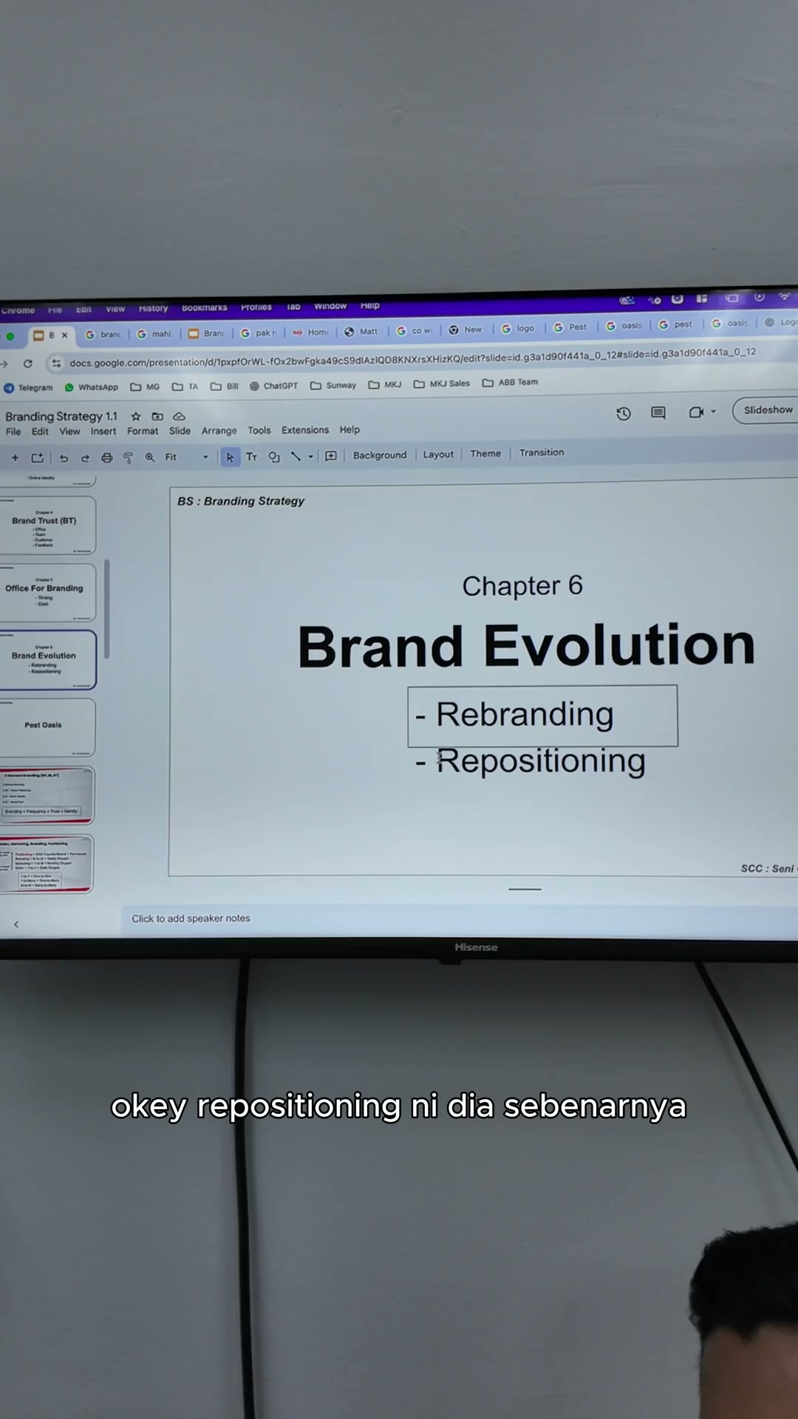
Task: Click the speaker notes field
Action: pos(460,919)
